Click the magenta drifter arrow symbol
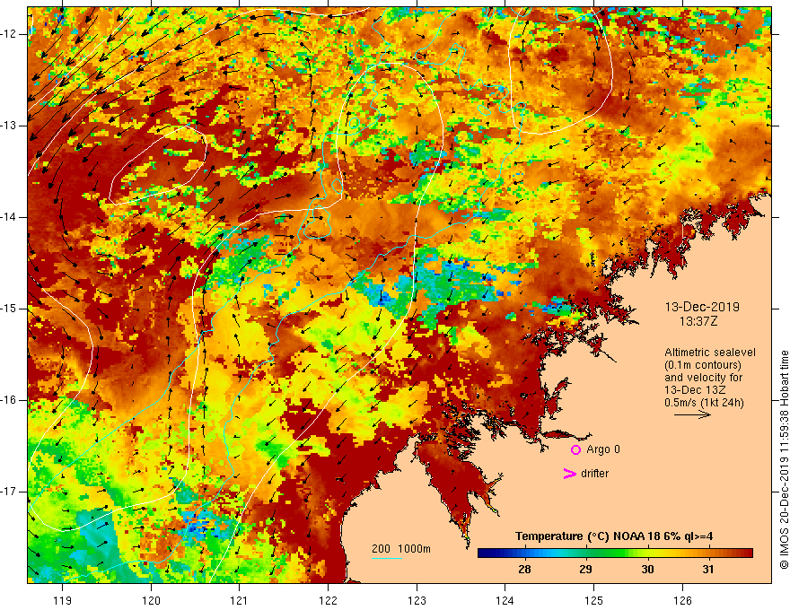790x610 pixels. tap(569, 474)
